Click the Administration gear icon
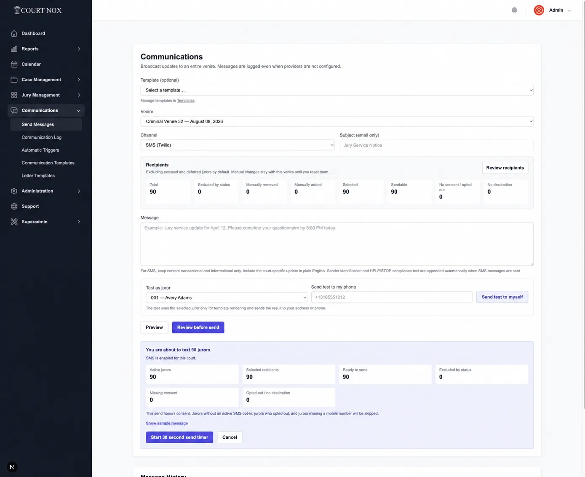This screenshot has width=585, height=477. click(14, 191)
